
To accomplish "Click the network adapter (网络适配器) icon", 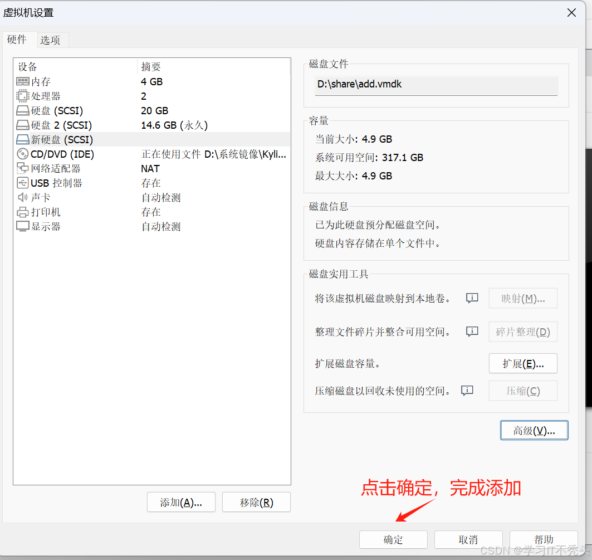I will point(23,168).
